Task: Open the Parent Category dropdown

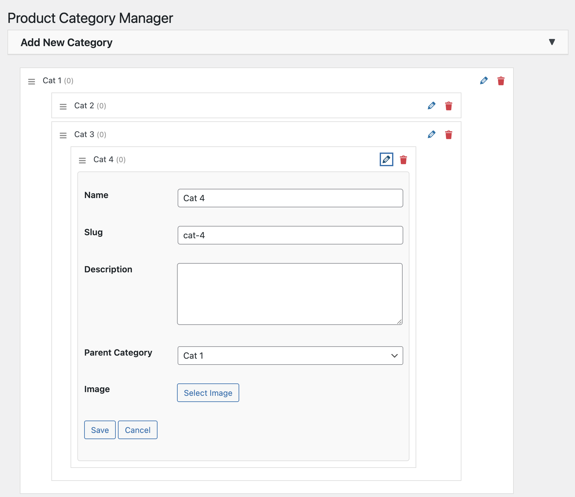Action: click(290, 356)
